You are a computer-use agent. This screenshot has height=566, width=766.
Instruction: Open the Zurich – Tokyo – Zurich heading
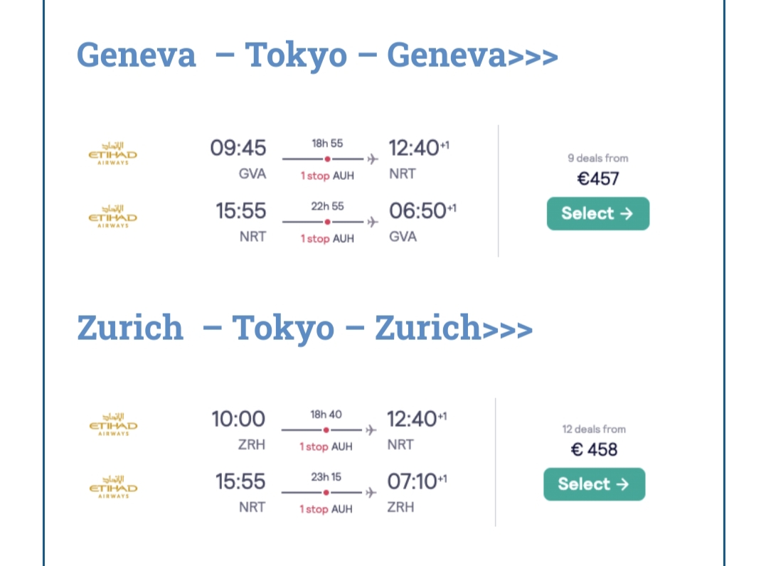[x=304, y=328]
